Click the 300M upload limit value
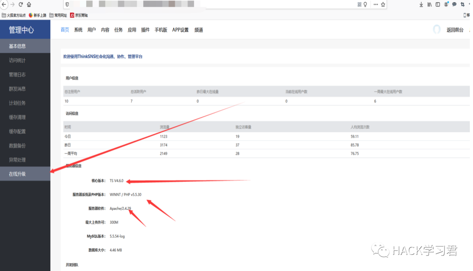The height and width of the screenshot is (271, 473). [114, 222]
